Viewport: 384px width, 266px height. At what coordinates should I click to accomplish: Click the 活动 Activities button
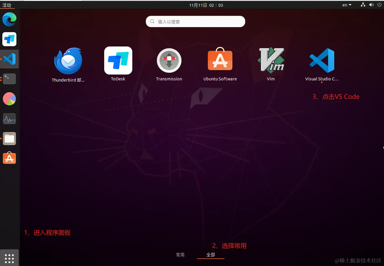click(x=7, y=5)
